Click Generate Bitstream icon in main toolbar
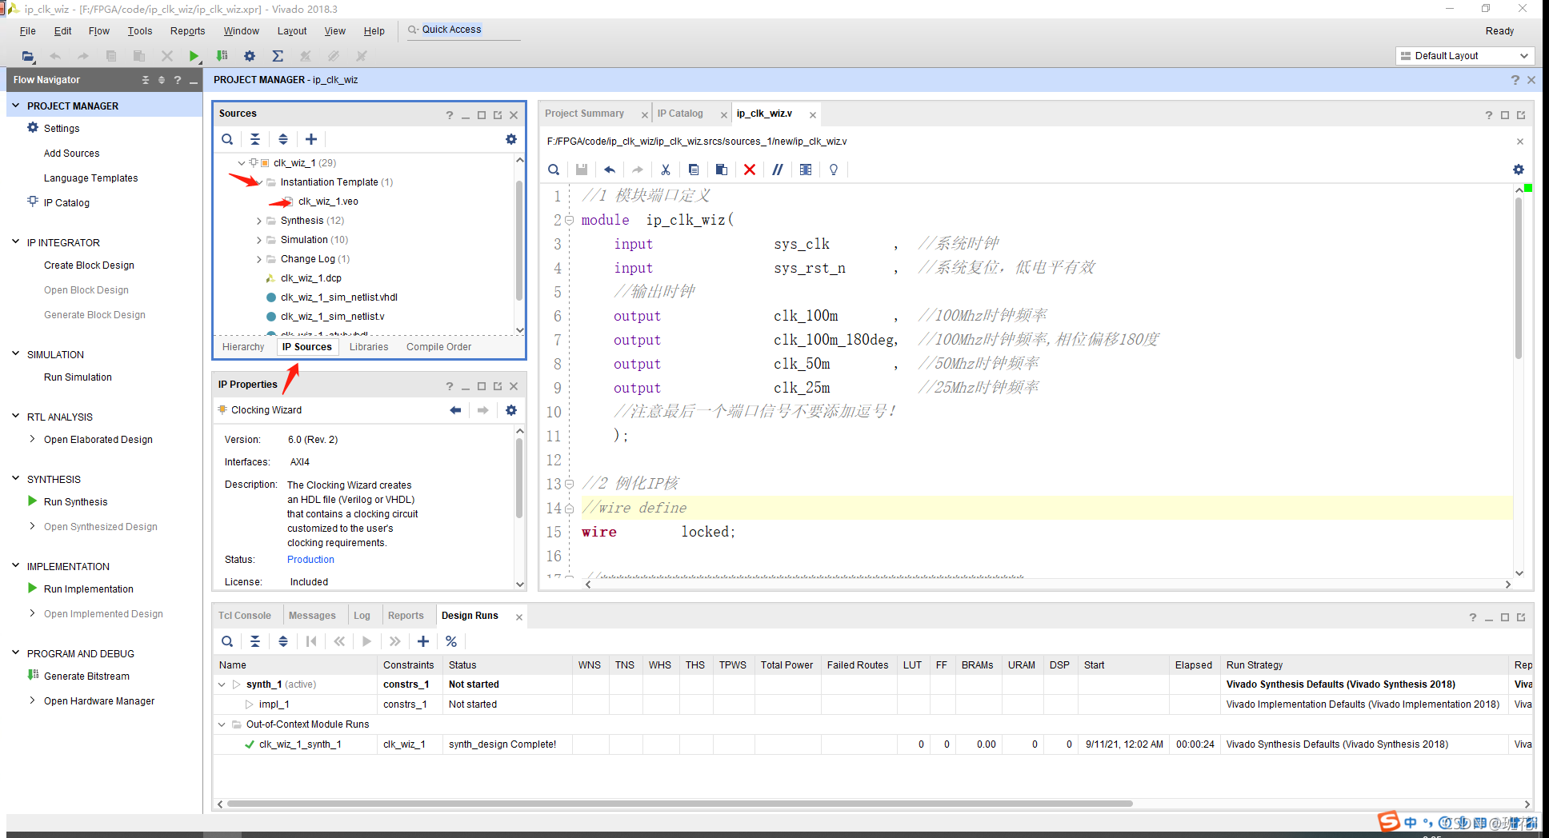1549x838 pixels. coord(222,56)
